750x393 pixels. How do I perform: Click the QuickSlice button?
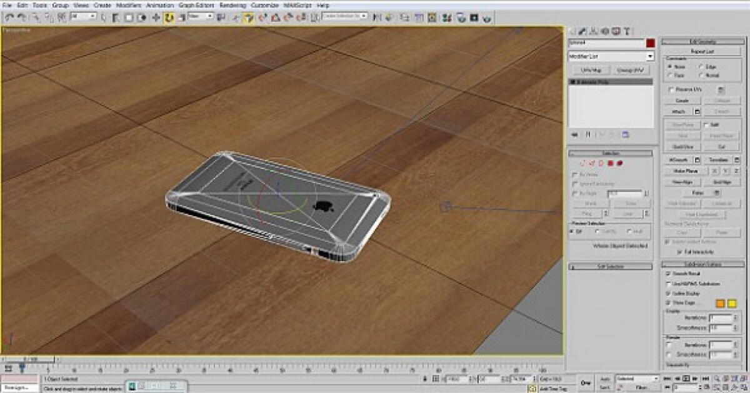[682, 147]
